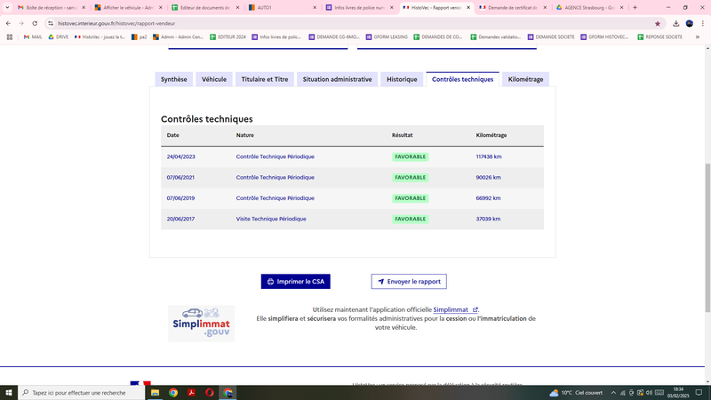
Task: Open the notification center icon
Action: [x=699, y=393]
